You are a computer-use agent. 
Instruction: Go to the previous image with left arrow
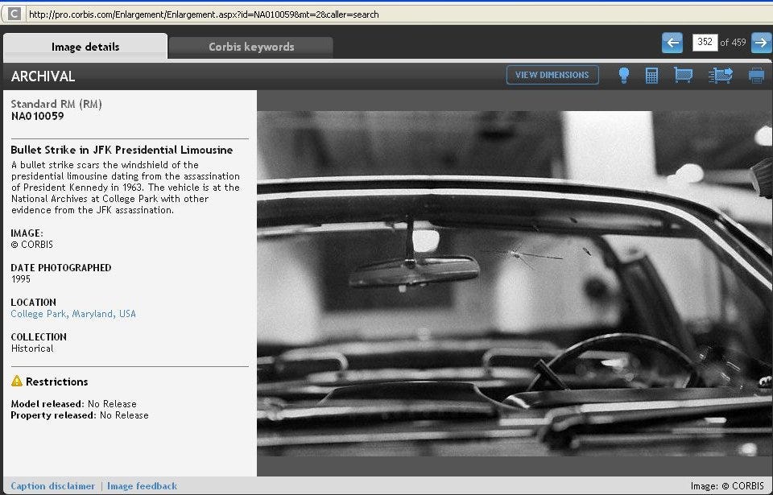click(x=672, y=43)
